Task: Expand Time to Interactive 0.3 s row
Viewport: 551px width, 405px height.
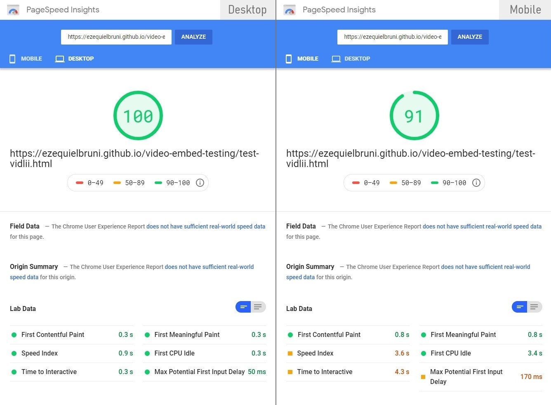Action: 71,372
